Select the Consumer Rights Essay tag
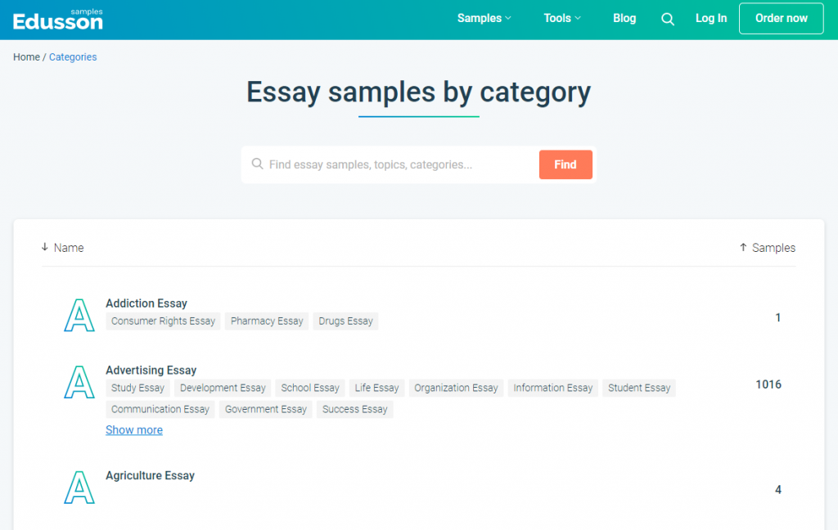838x530 pixels. [163, 321]
